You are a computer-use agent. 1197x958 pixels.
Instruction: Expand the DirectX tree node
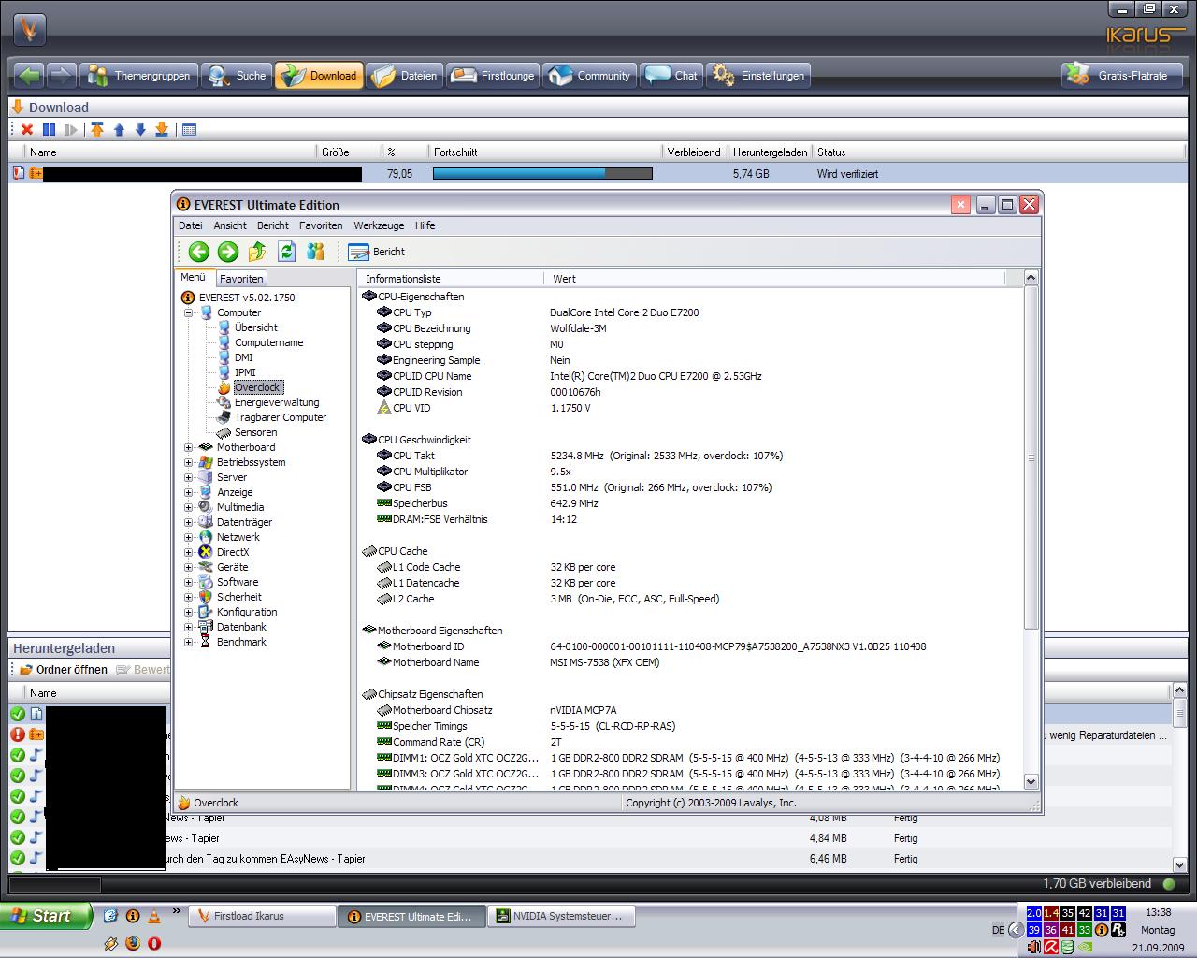tap(188, 552)
